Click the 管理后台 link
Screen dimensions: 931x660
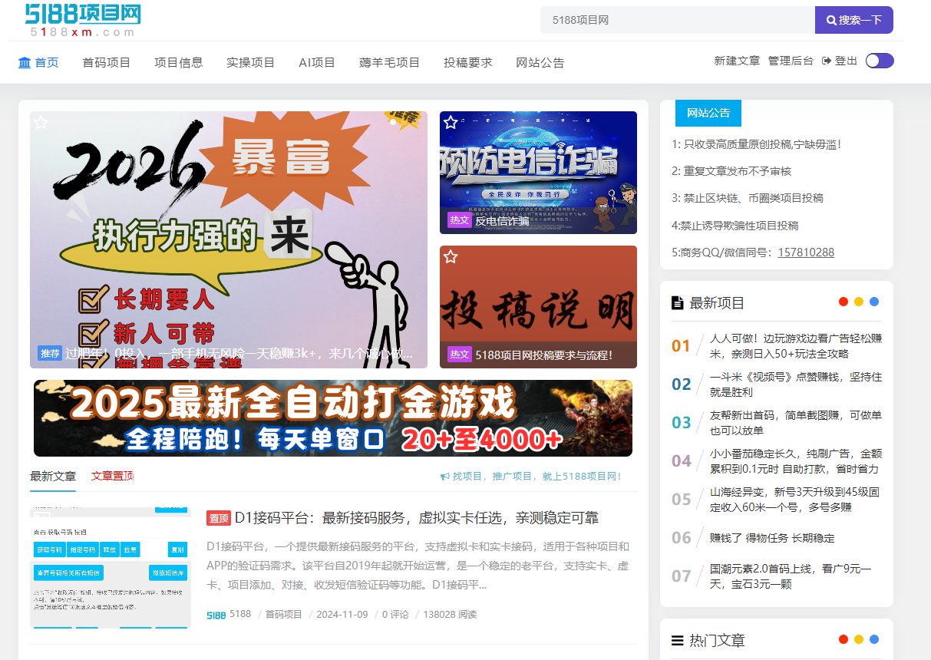point(791,61)
